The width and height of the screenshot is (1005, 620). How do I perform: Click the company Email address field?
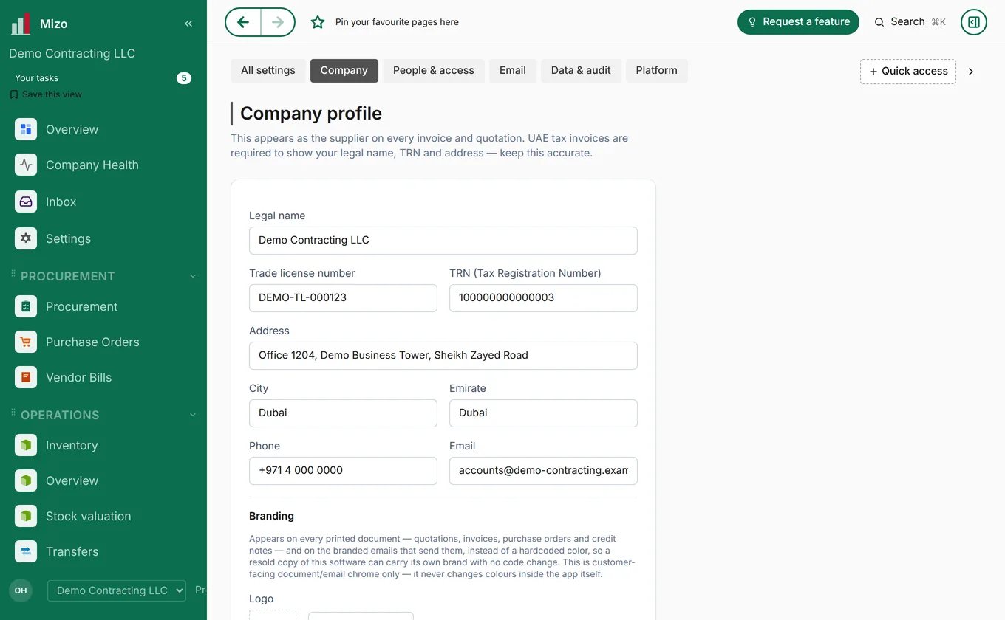tap(543, 471)
